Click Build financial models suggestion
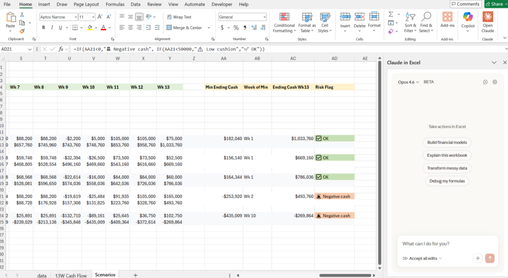The height and width of the screenshot is (278, 508). 447,142
